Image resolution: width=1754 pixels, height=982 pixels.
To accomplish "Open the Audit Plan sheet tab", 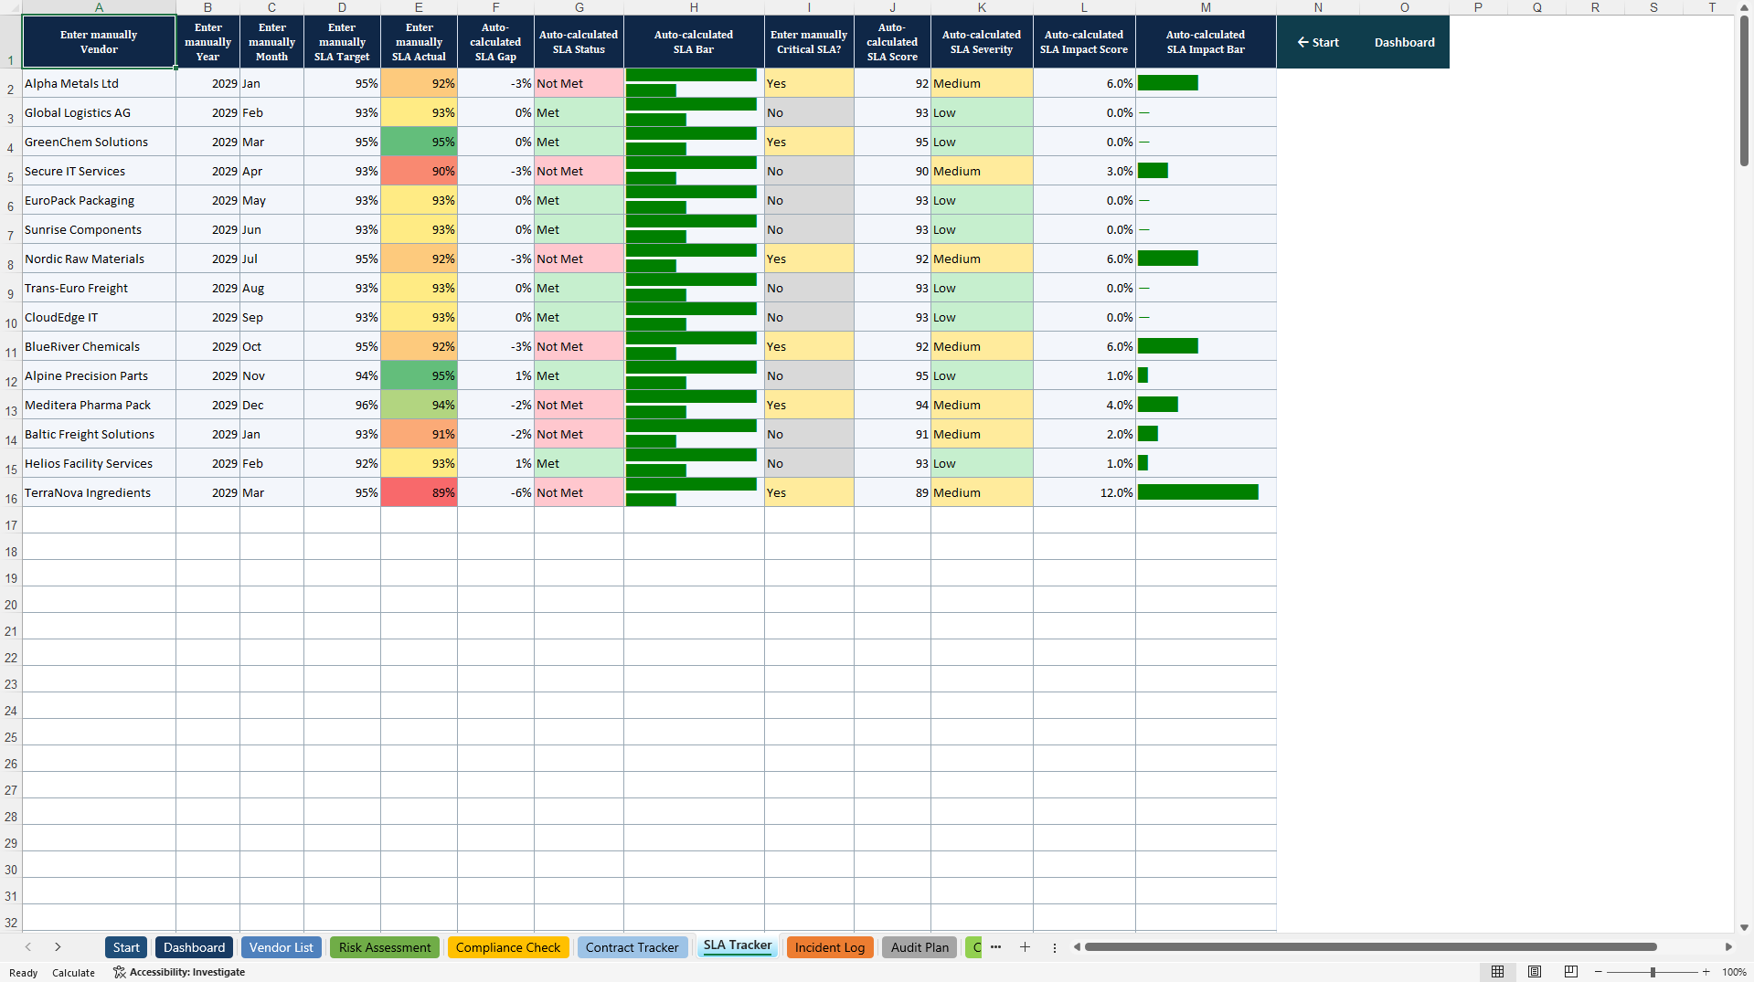I will coord(920,947).
